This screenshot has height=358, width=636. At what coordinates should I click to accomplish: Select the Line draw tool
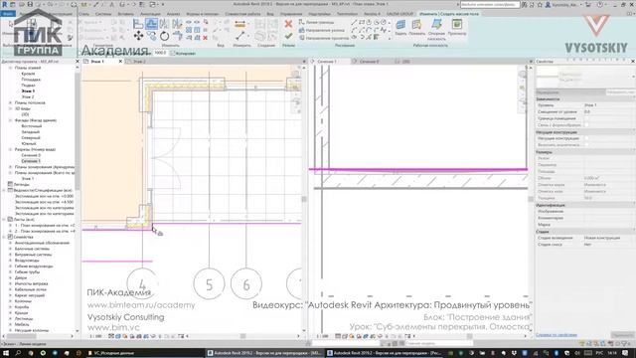[x=354, y=23]
